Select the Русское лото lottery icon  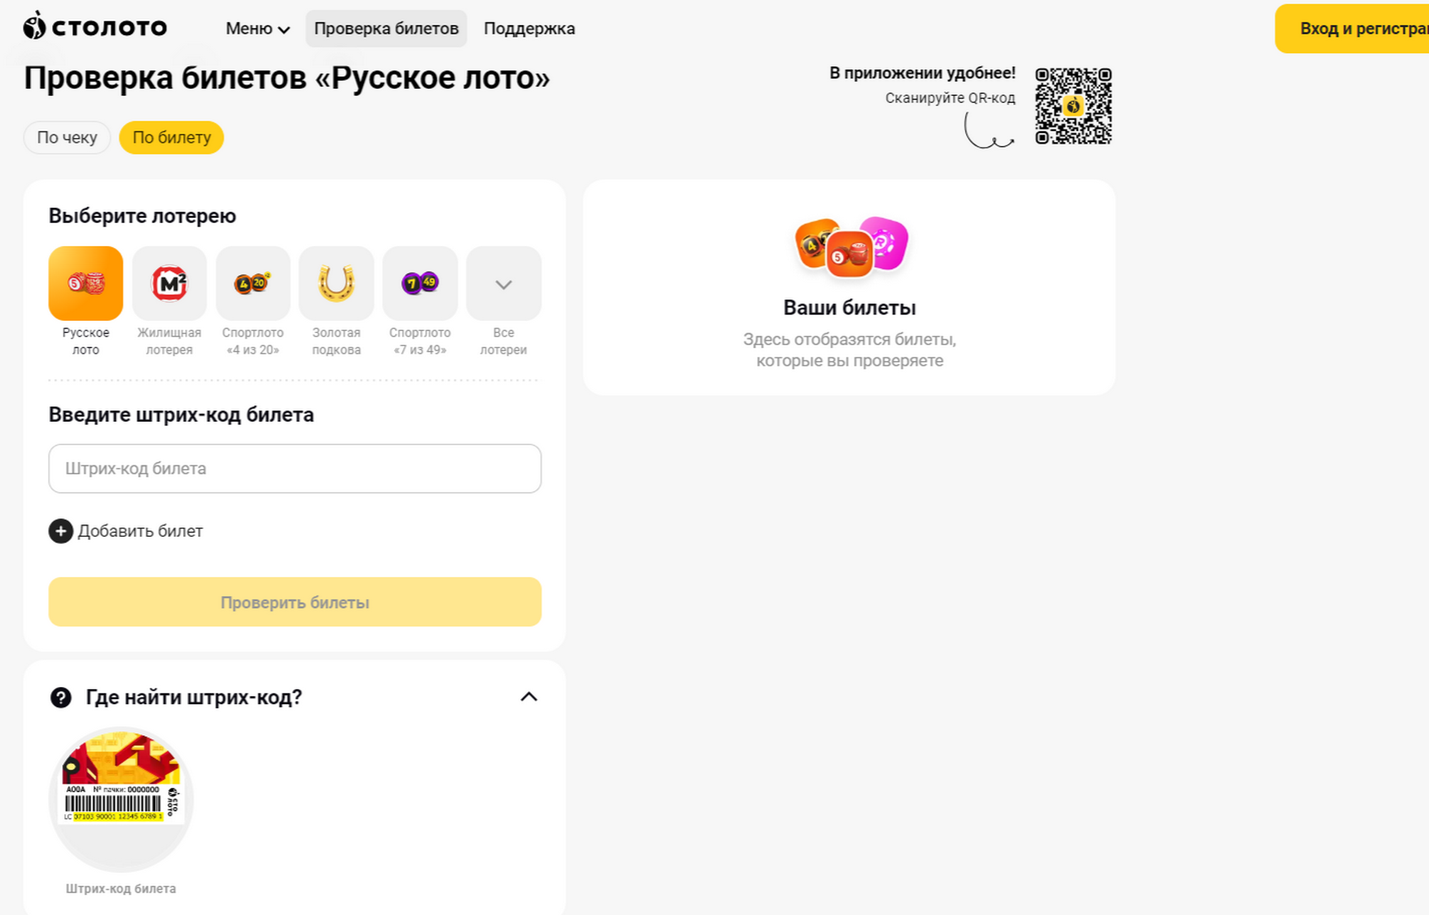[86, 283]
